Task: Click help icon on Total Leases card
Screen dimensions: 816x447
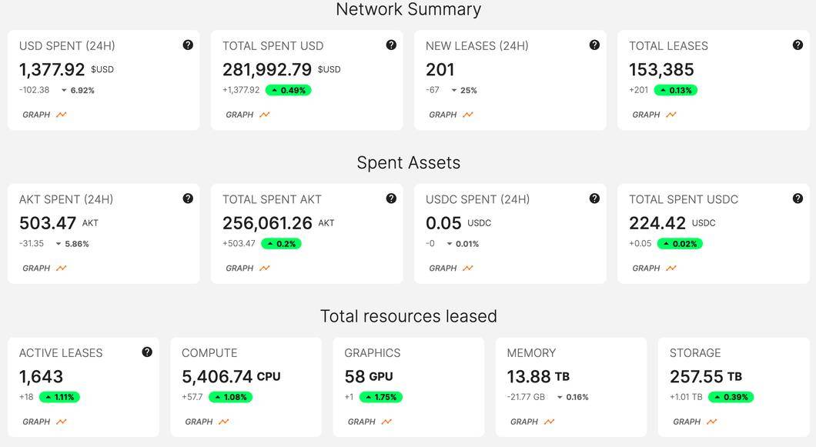Action: click(798, 45)
